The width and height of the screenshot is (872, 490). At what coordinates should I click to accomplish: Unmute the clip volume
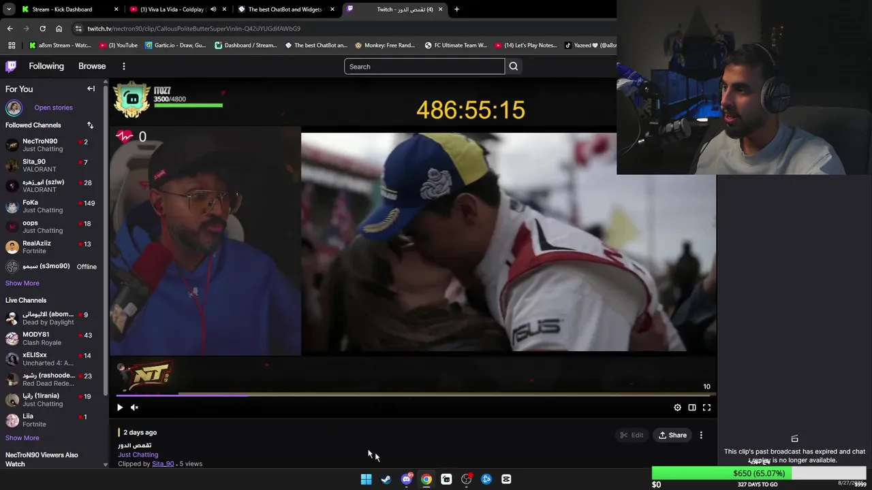tap(134, 408)
